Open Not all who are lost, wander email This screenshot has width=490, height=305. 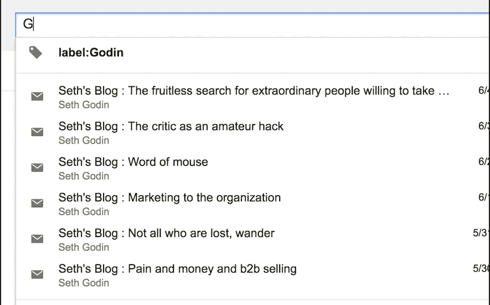click(166, 233)
